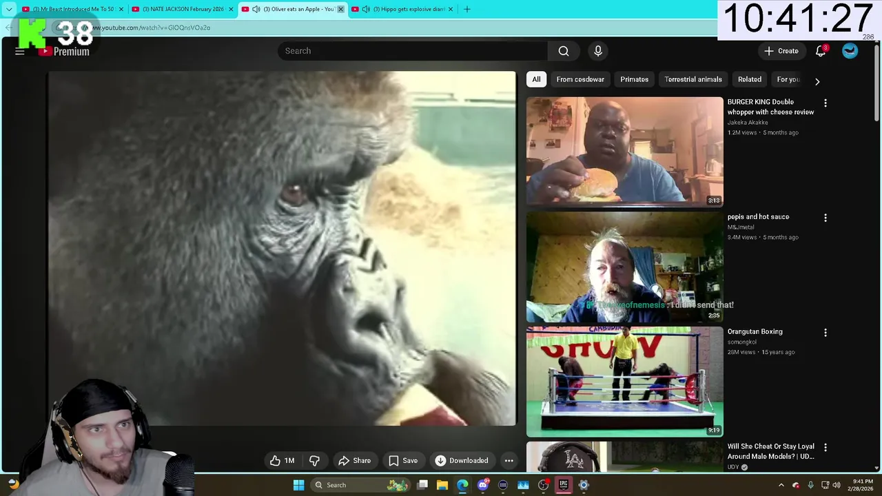Image resolution: width=882 pixels, height=496 pixels.
Task: Open a new browser tab
Action: tap(467, 9)
